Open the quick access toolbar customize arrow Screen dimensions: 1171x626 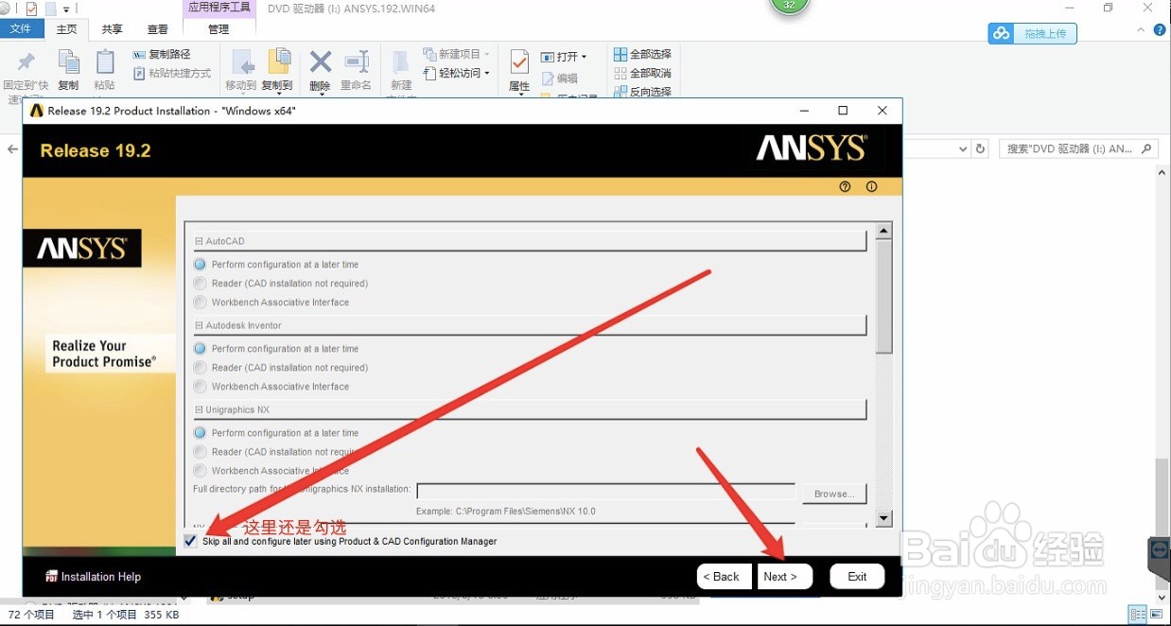(x=66, y=9)
